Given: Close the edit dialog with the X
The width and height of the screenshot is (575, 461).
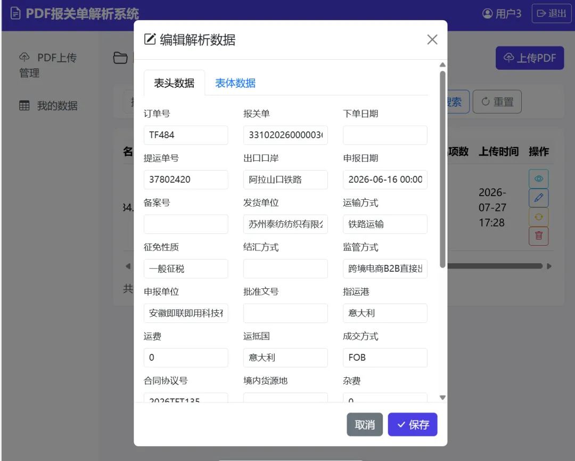Looking at the screenshot, I should (x=432, y=39).
